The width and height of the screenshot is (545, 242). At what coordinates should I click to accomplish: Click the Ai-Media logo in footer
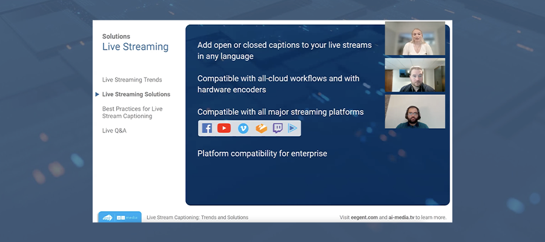(x=128, y=217)
